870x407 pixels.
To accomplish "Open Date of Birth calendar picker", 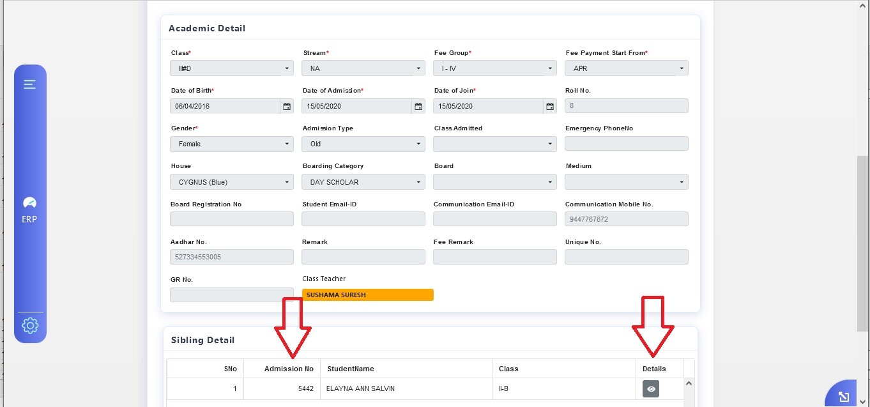I will point(287,106).
